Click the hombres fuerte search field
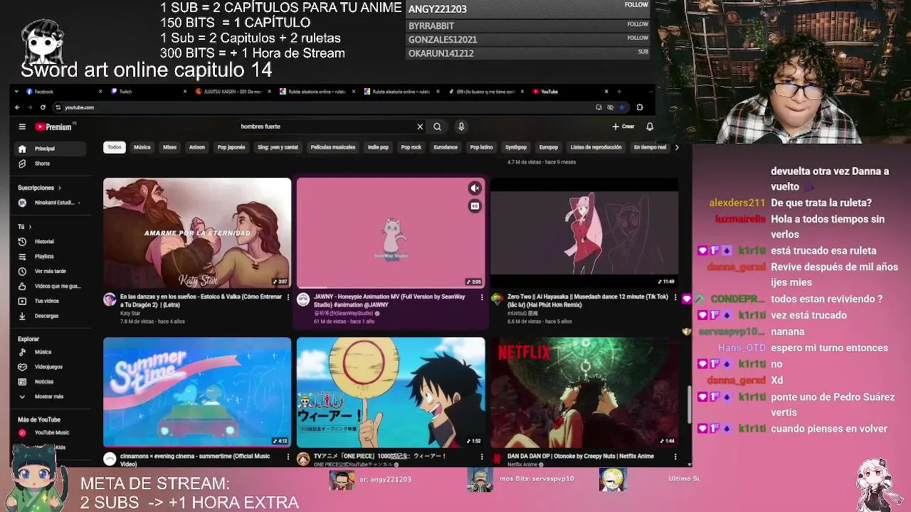 coord(326,127)
